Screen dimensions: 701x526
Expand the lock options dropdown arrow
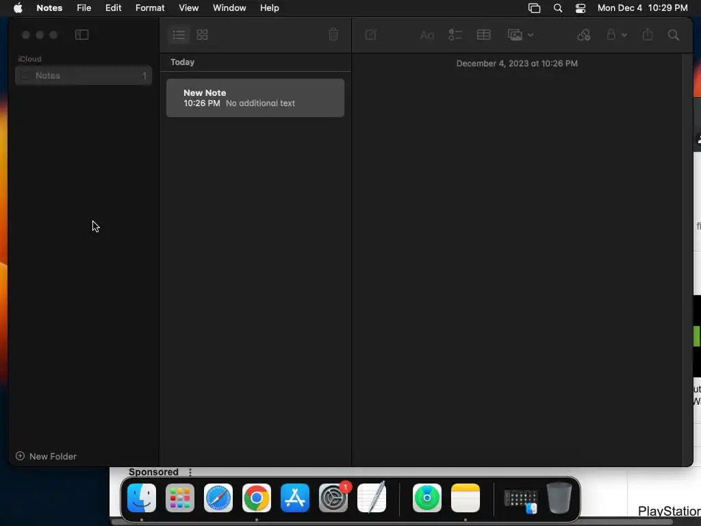624,35
